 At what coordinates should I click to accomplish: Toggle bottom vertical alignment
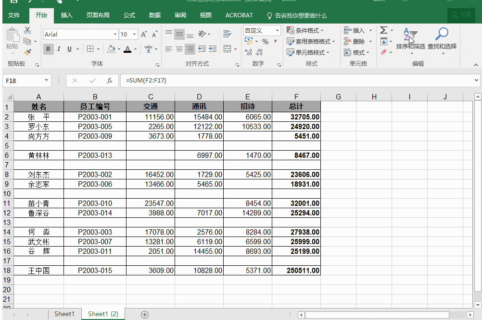[x=190, y=35]
